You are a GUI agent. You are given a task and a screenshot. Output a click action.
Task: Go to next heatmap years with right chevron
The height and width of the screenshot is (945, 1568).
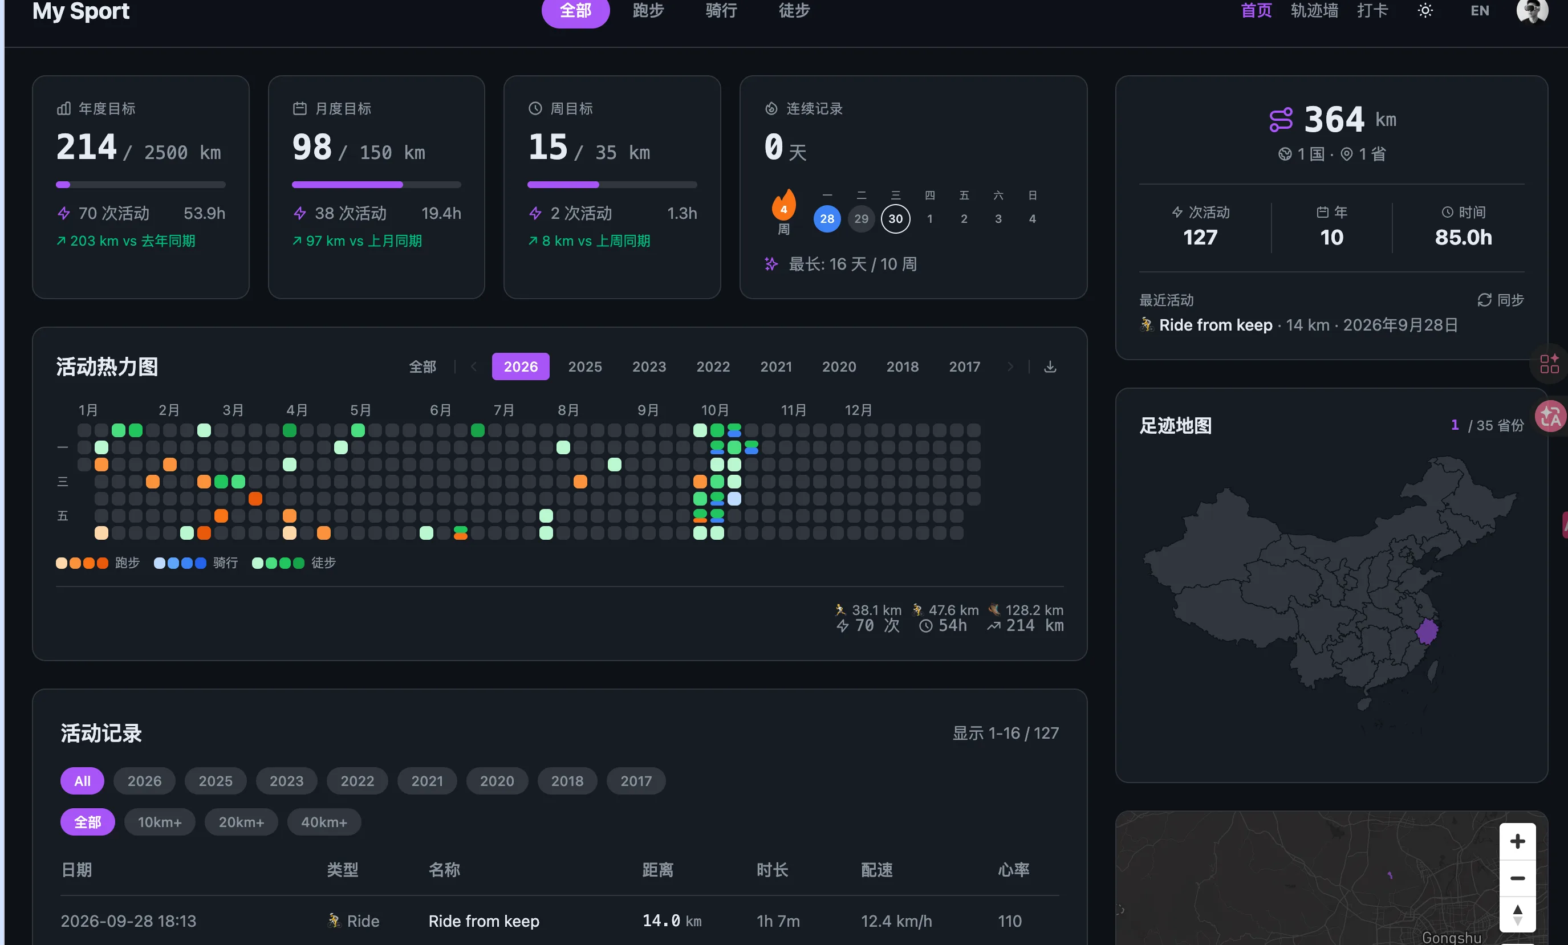click(x=1010, y=367)
